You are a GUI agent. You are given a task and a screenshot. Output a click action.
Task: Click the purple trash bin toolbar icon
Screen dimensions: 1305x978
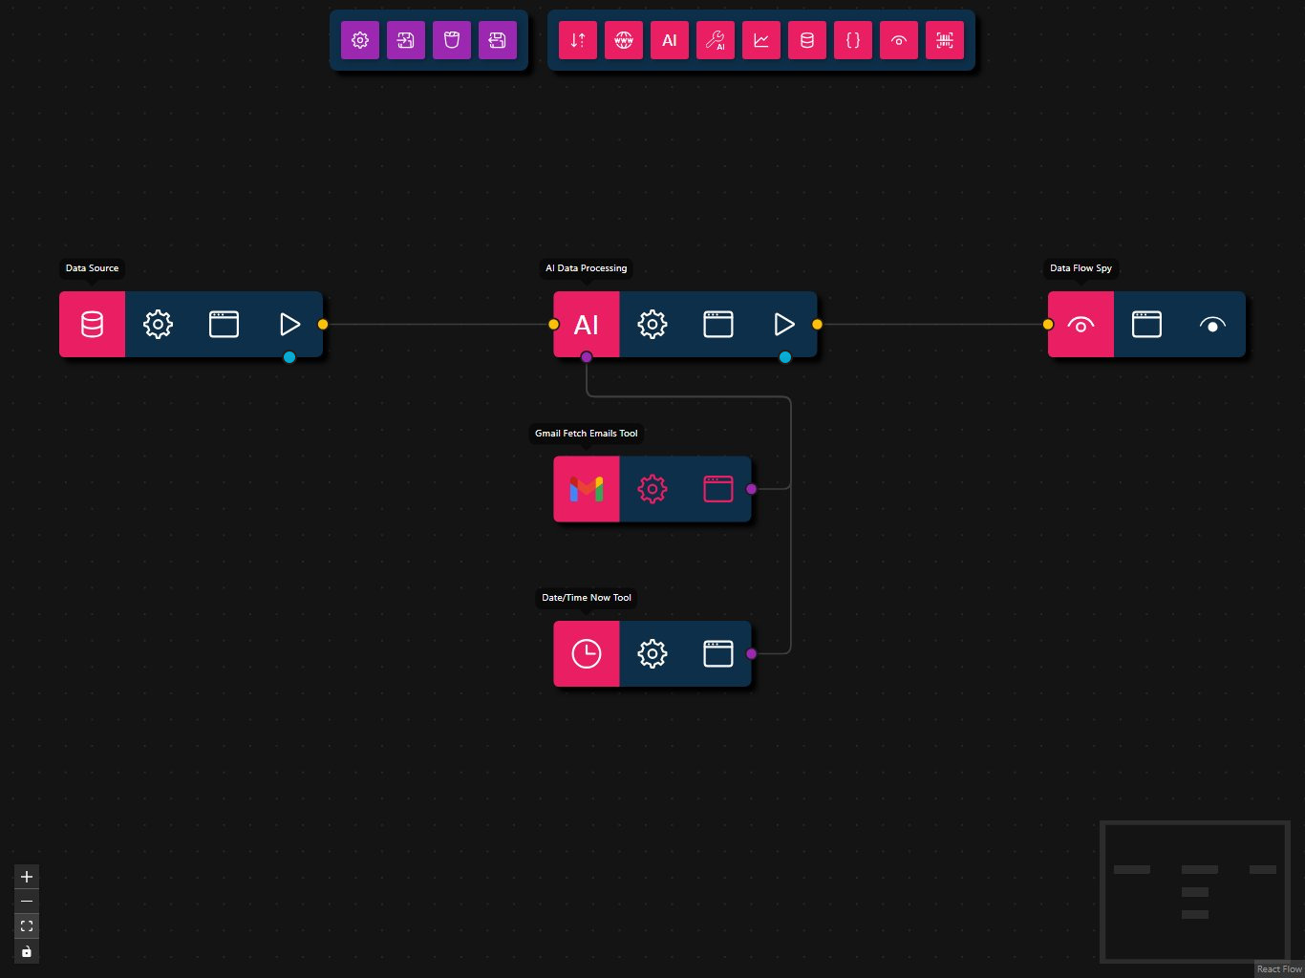point(452,40)
